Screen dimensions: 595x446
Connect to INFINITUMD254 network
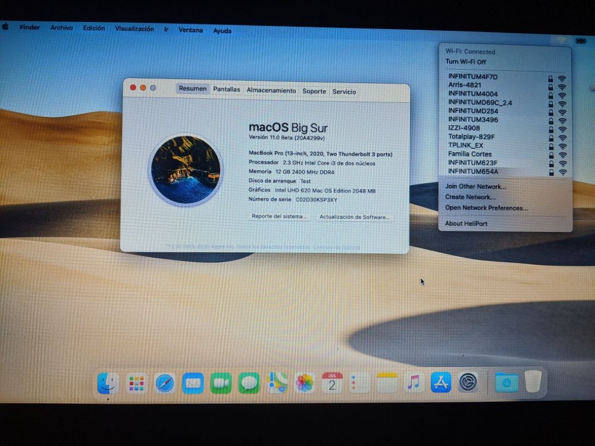505,111
